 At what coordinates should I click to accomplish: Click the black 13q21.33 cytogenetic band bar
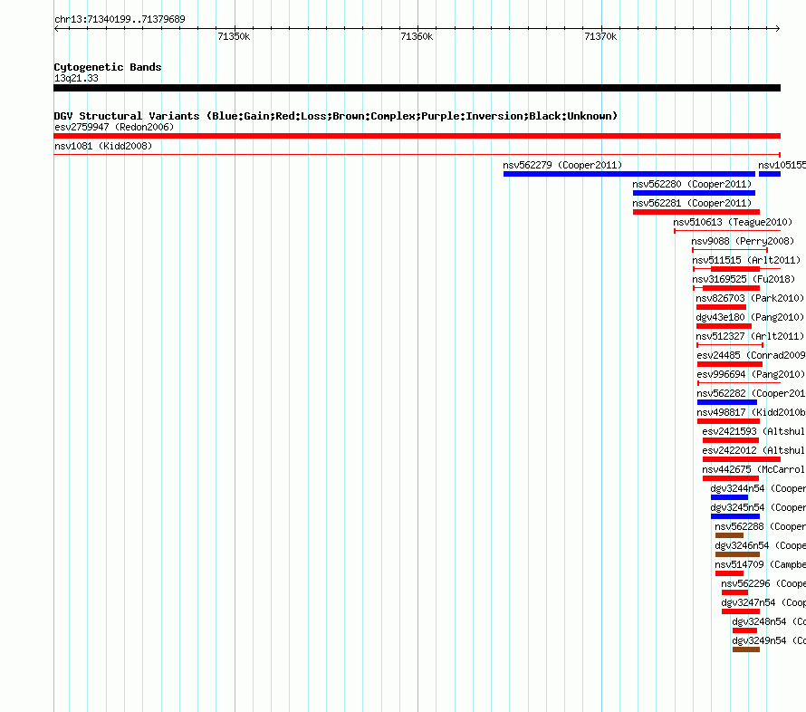tap(417, 88)
